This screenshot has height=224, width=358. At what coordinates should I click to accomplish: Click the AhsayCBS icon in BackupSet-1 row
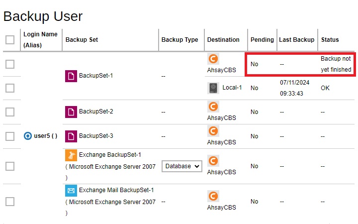click(213, 59)
